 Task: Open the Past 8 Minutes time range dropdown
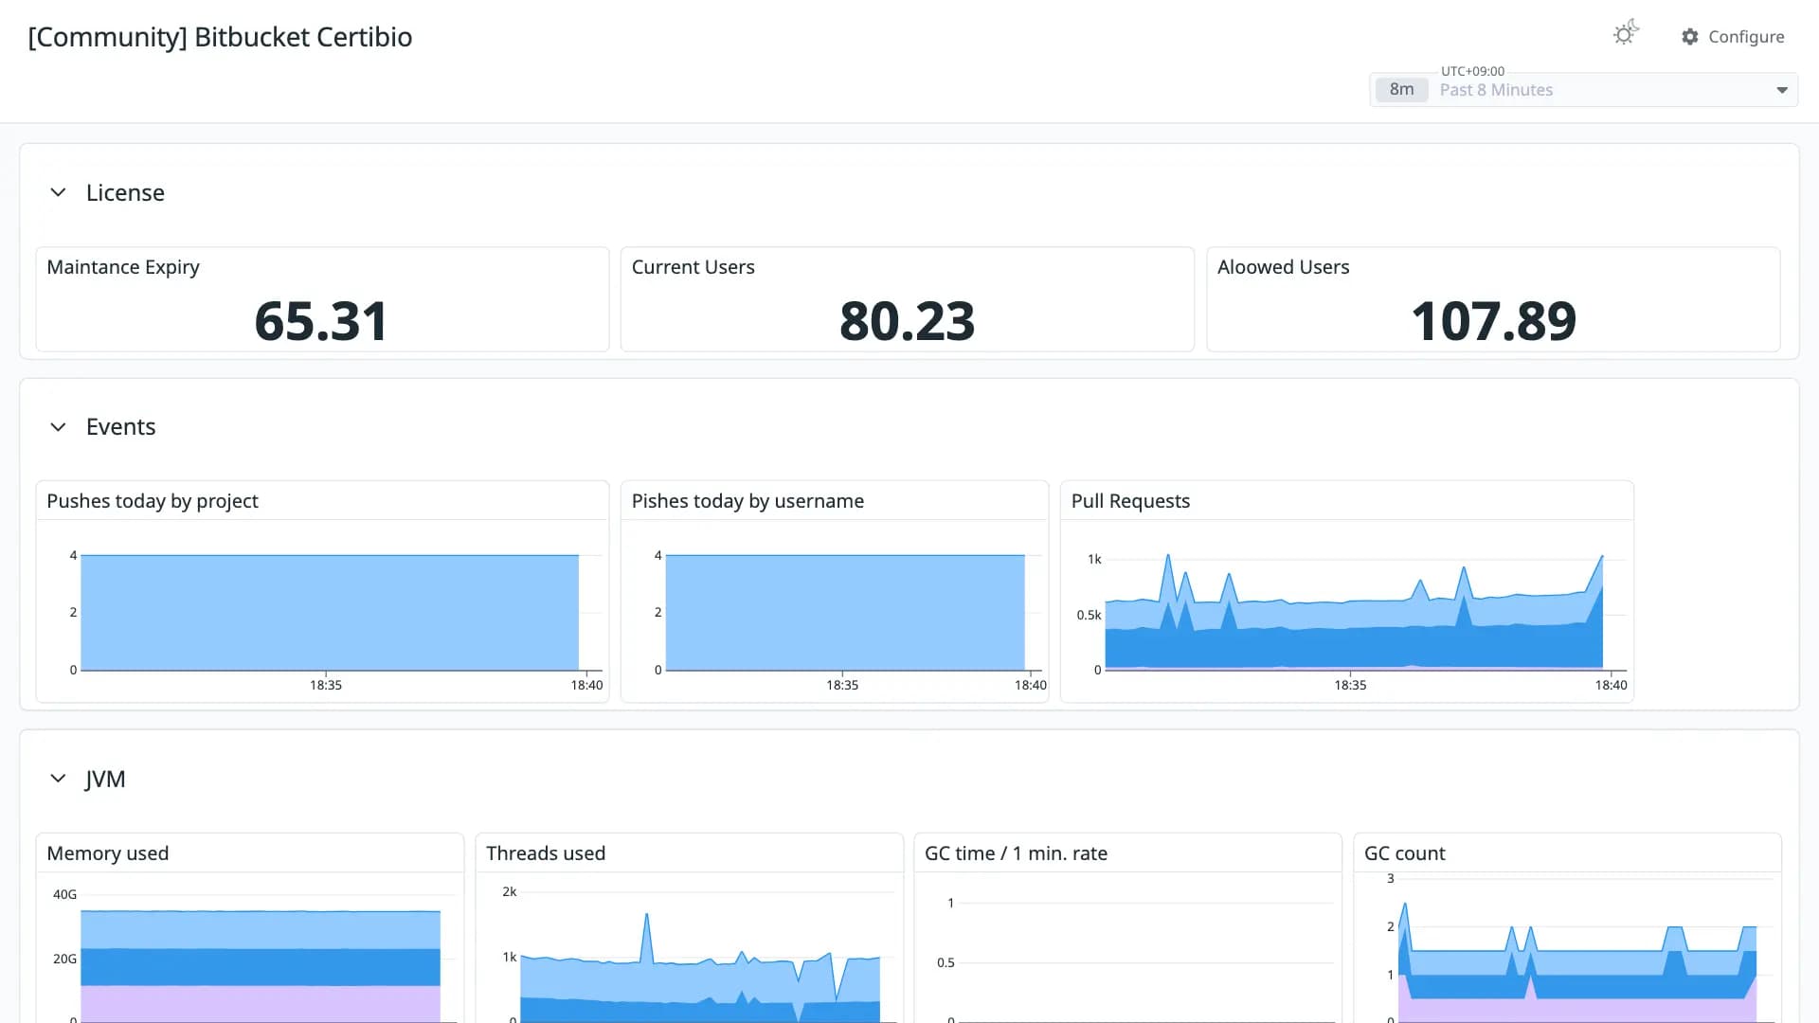point(1583,90)
